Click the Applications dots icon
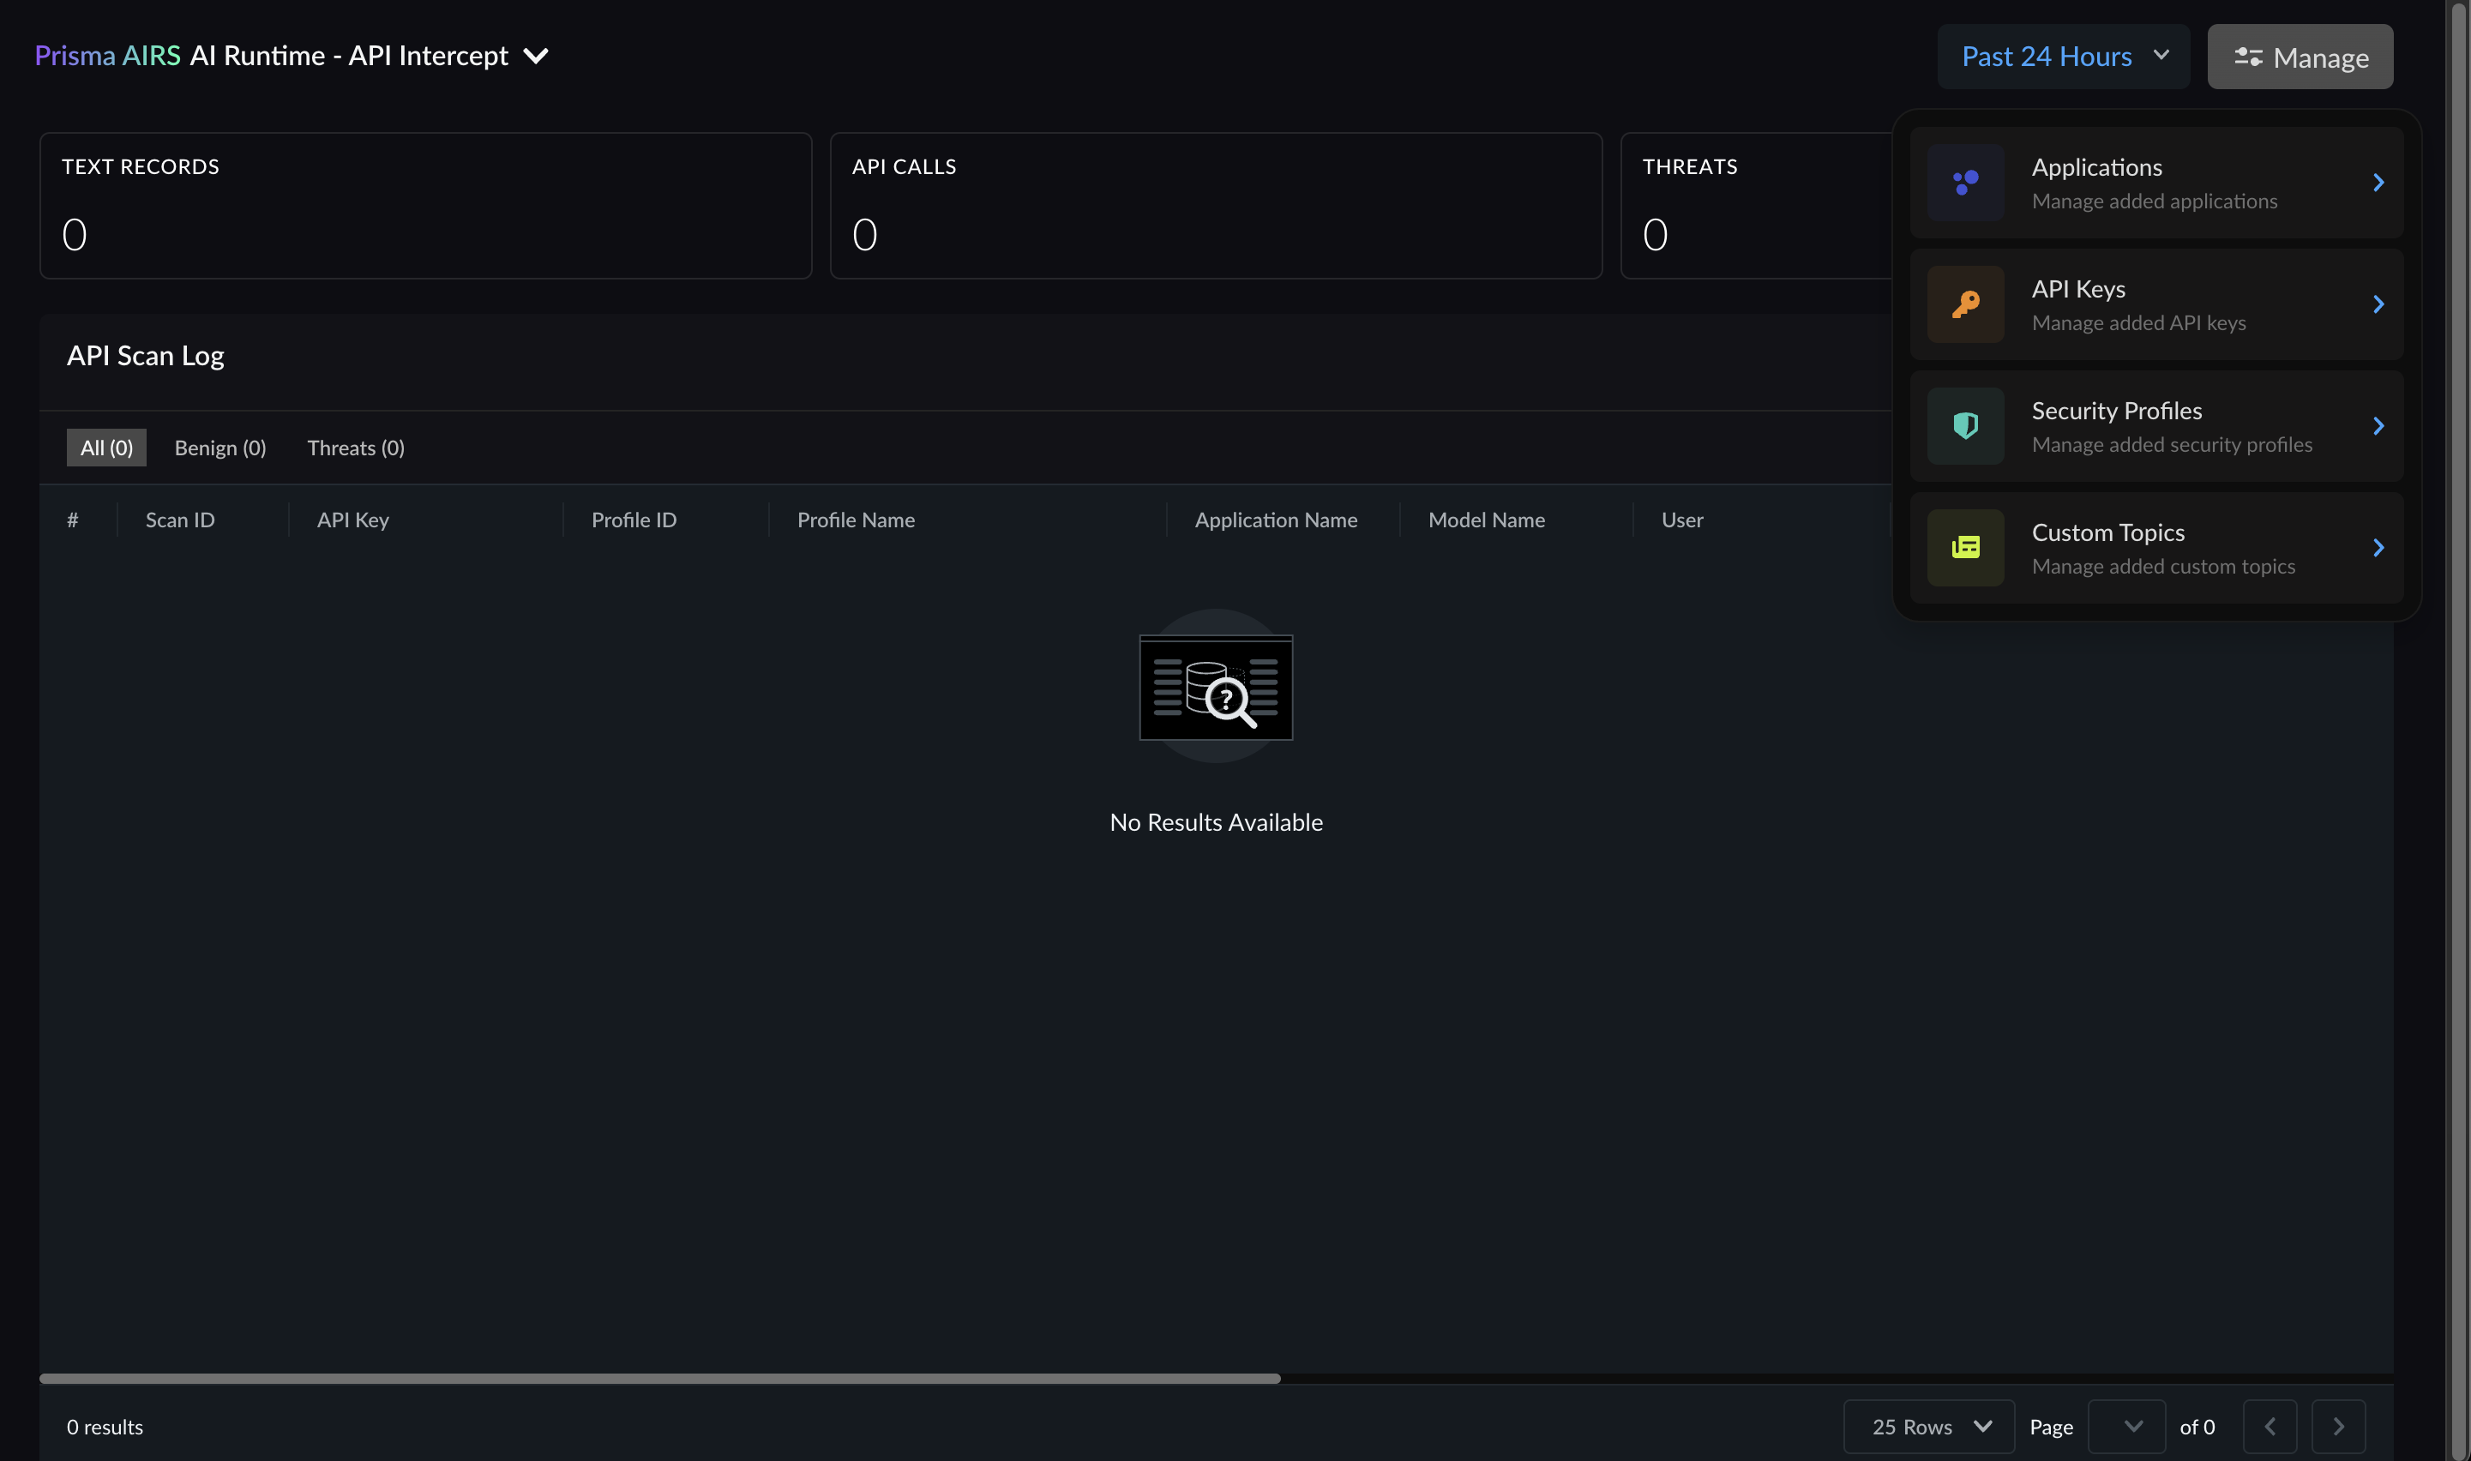Image resolution: width=2471 pixels, height=1461 pixels. pos(1965,183)
